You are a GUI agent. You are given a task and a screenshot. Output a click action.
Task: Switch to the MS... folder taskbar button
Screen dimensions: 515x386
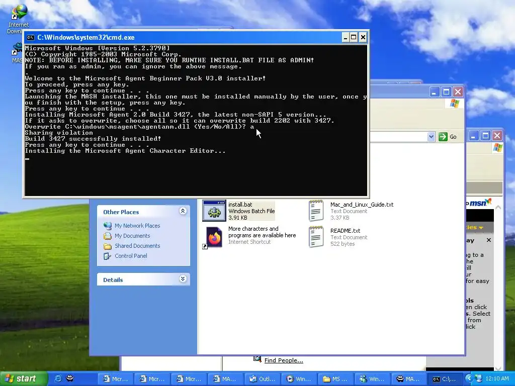[335, 379]
